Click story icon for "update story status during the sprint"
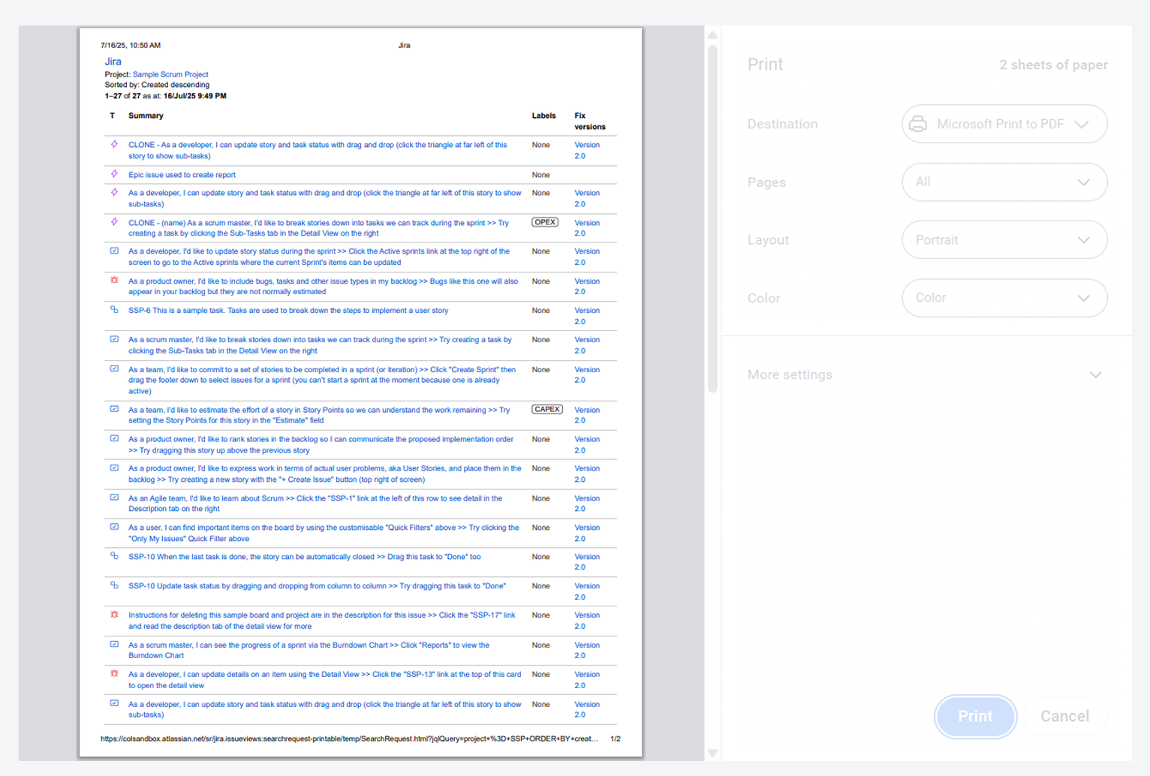The image size is (1150, 776). pos(114,251)
